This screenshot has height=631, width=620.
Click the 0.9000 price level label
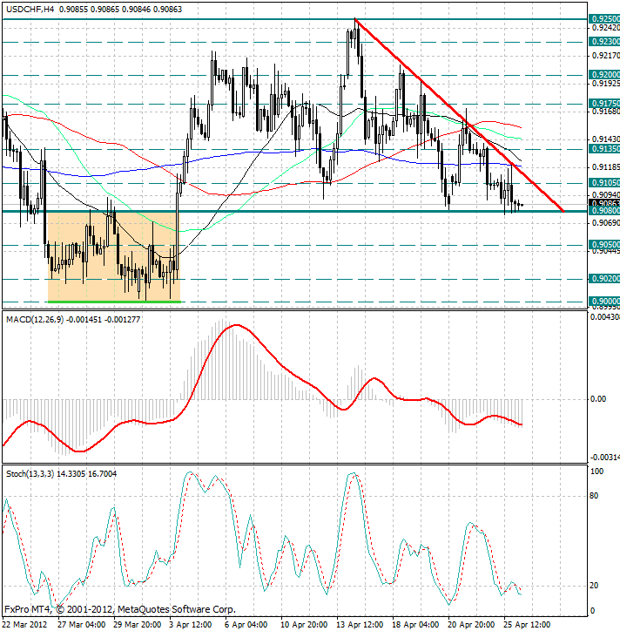[x=604, y=302]
